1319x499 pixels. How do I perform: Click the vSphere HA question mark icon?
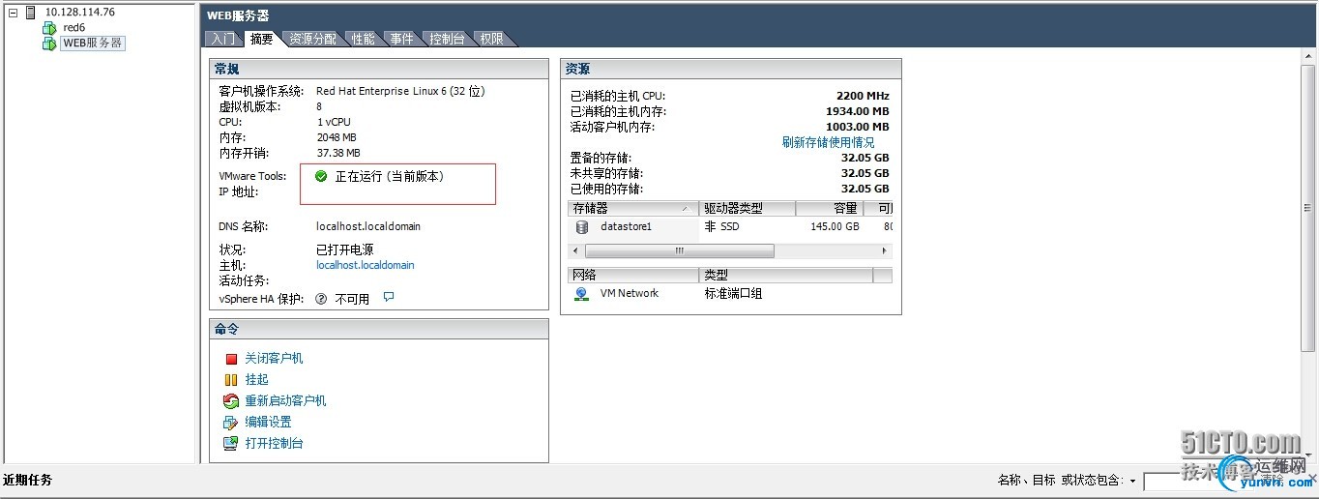click(x=321, y=299)
